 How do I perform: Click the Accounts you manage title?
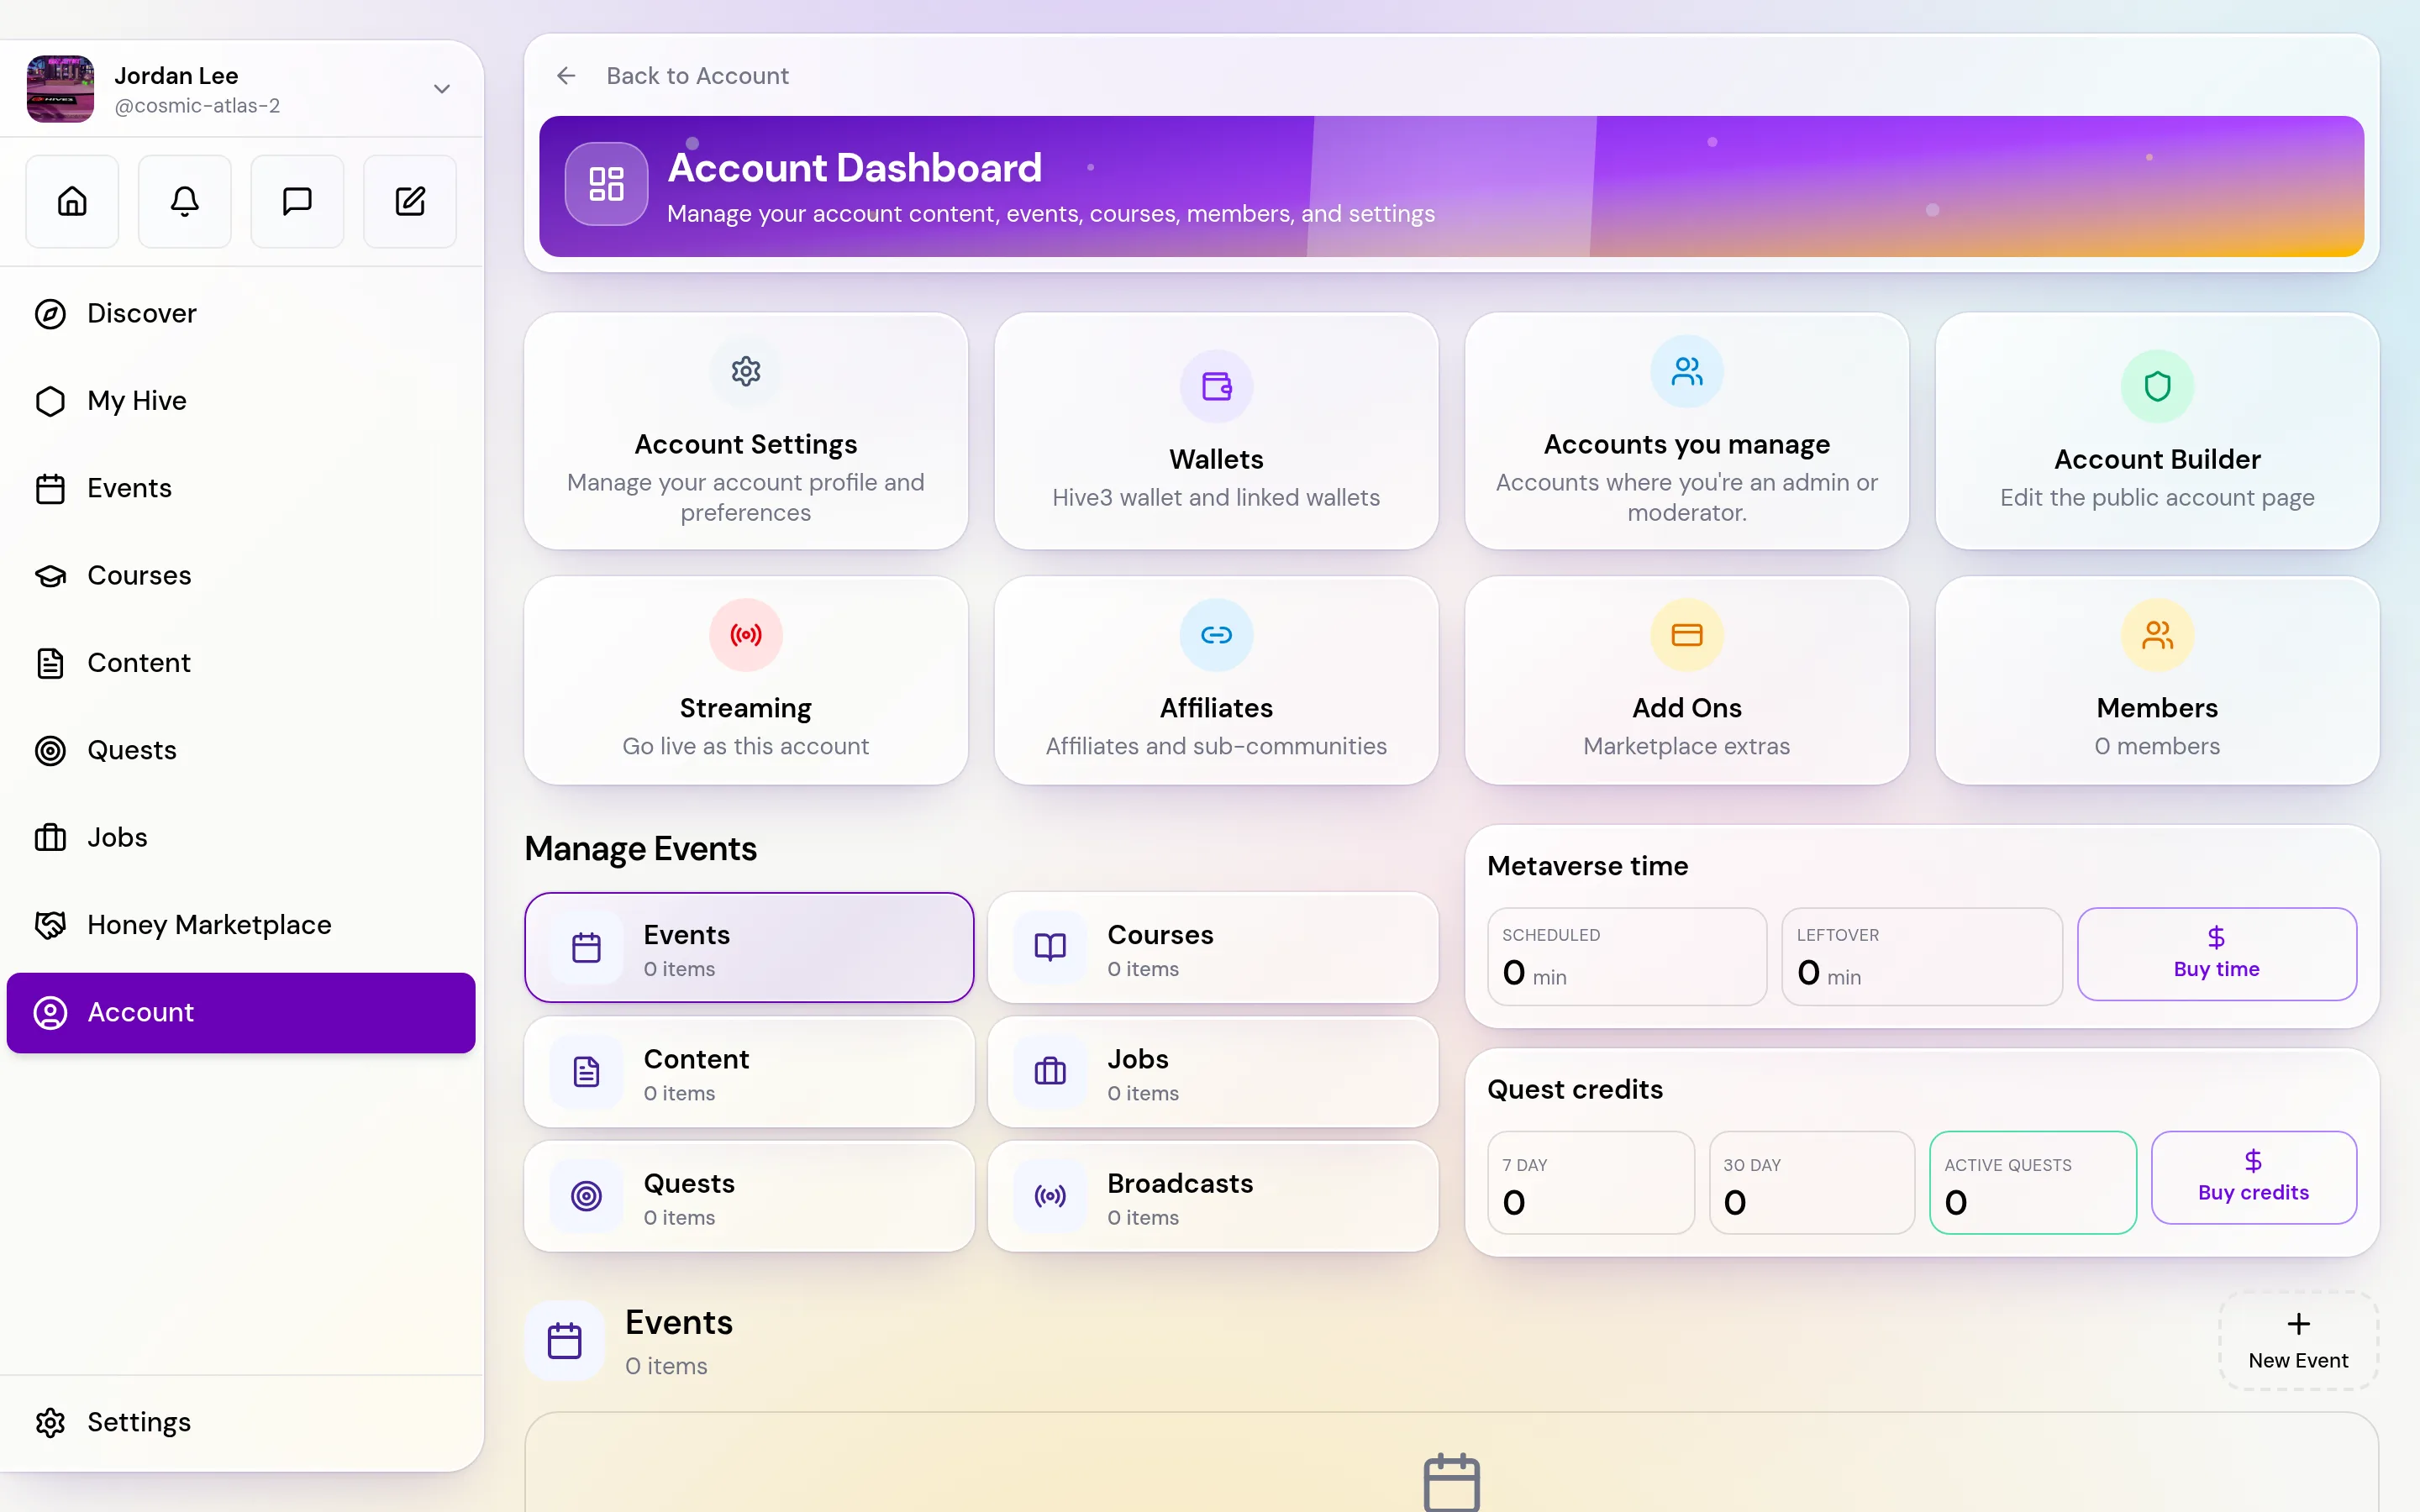click(1687, 444)
